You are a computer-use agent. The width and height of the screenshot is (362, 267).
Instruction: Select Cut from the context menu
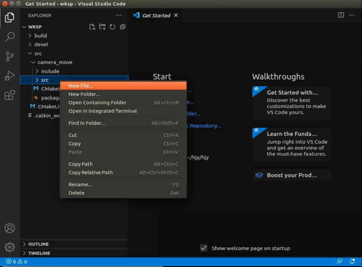[123, 135]
